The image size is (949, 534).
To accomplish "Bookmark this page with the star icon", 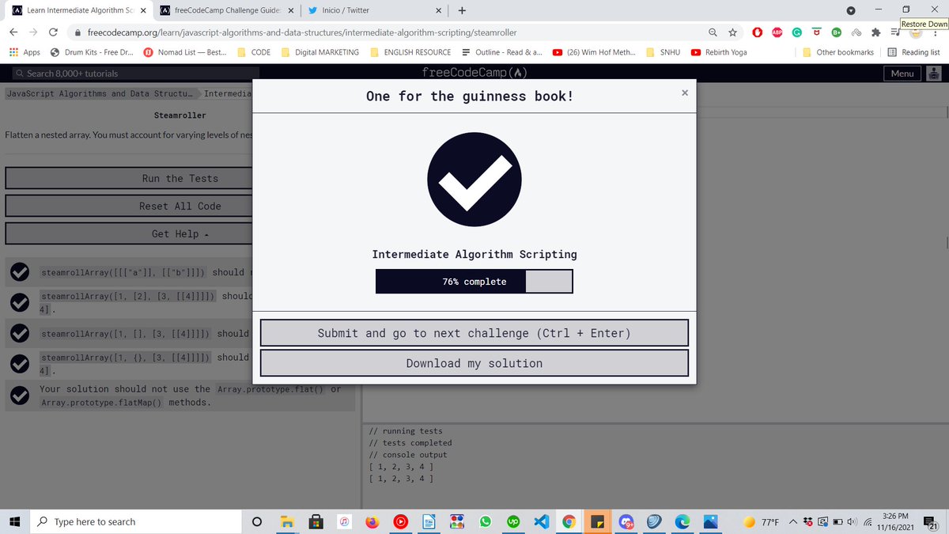I will [x=732, y=32].
